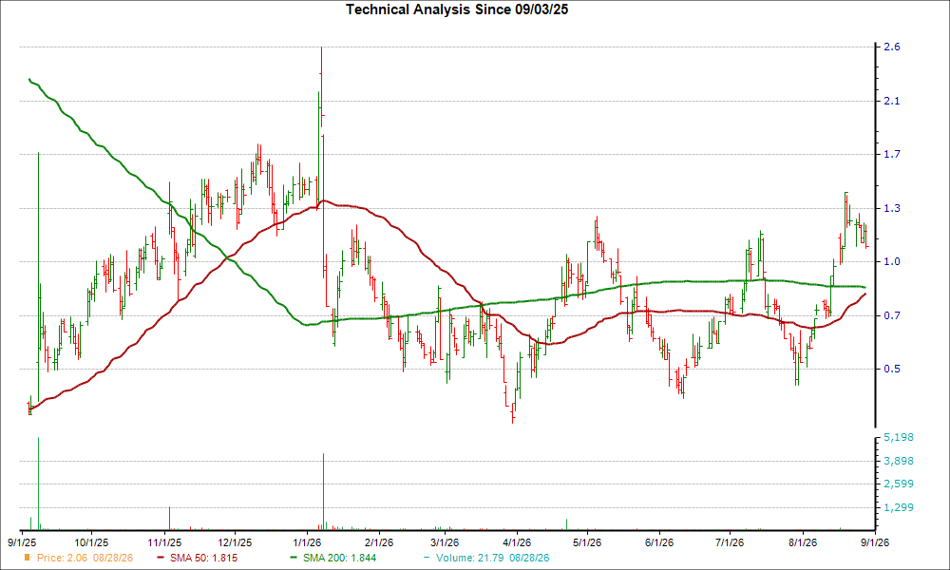Click the 7/1/26 date axis label
The image size is (950, 570).
coord(730,542)
